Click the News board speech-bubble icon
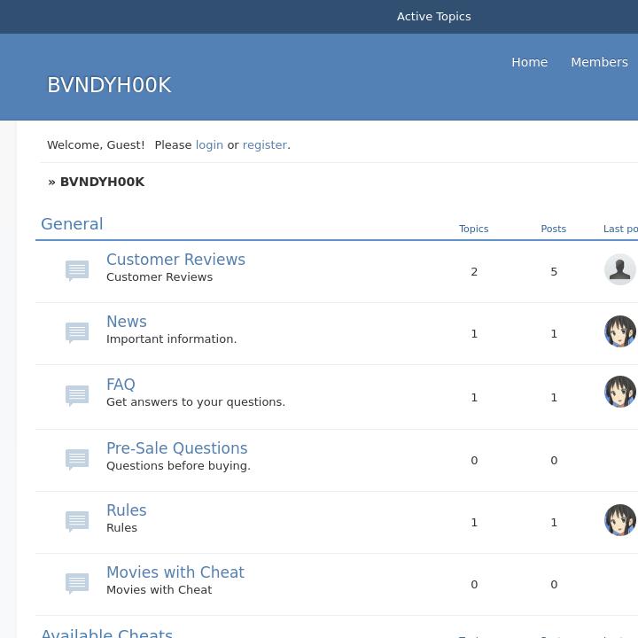The height and width of the screenshot is (638, 638). (x=77, y=332)
